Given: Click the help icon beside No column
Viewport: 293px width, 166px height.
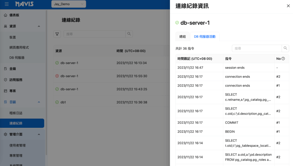Looking at the screenshot, I should click(283, 59).
